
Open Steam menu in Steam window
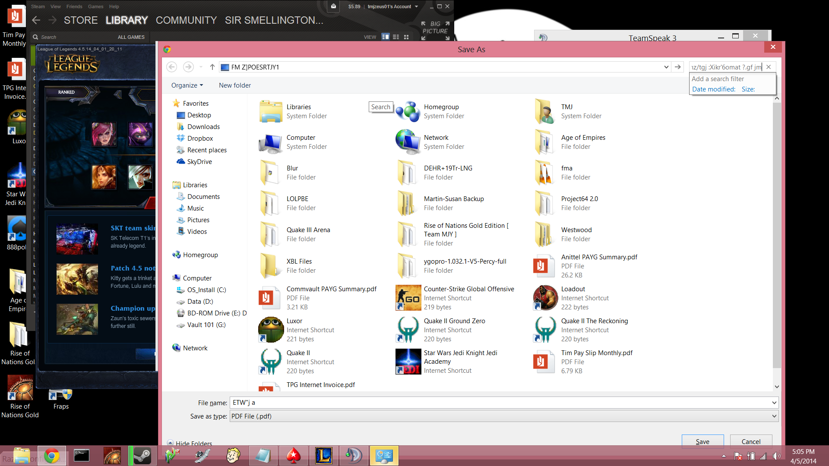click(38, 6)
